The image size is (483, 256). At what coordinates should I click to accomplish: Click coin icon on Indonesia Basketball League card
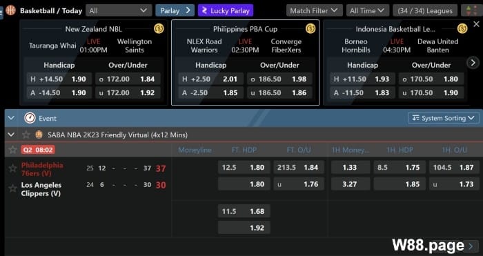pyautogui.click(x=462, y=29)
